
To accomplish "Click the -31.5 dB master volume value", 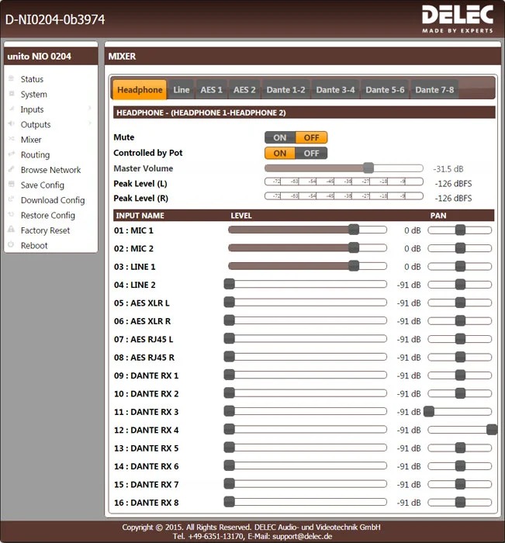I will (x=448, y=169).
